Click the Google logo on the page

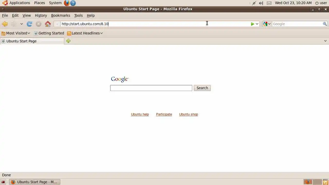120,79
